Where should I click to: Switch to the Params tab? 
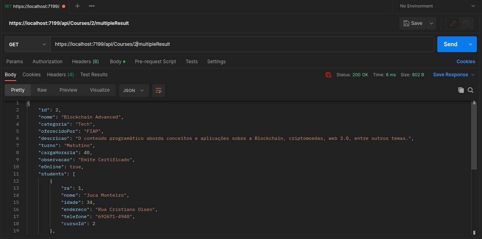pyautogui.click(x=15, y=62)
